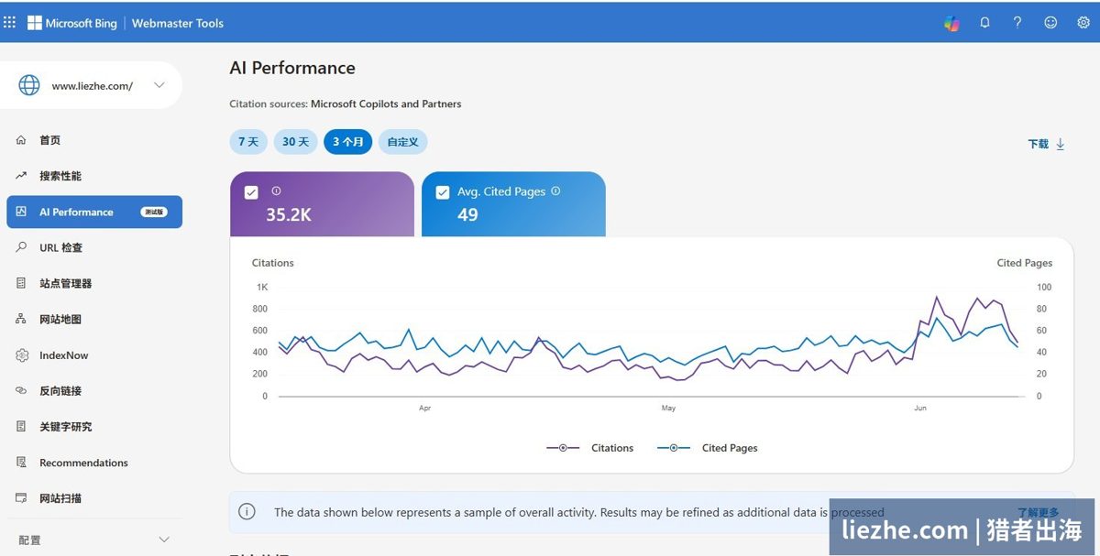The width and height of the screenshot is (1100, 556).
Task: Click Microsoft Copilots and Partners text
Action: 386,104
